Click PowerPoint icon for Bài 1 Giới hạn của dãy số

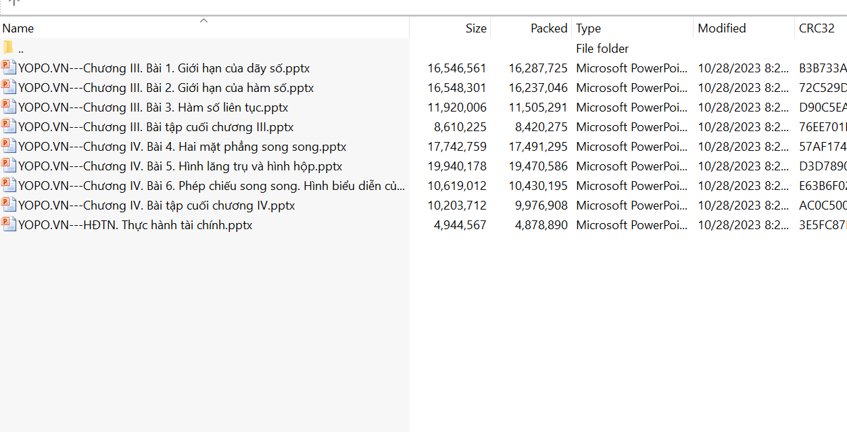(x=9, y=68)
